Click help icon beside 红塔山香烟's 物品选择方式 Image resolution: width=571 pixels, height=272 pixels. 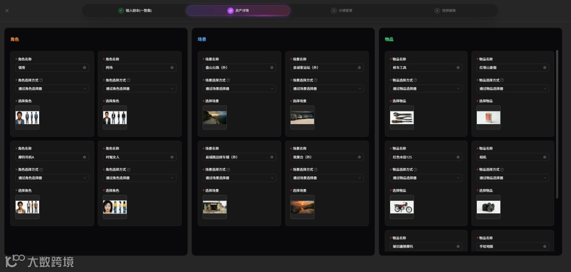(x=502, y=80)
